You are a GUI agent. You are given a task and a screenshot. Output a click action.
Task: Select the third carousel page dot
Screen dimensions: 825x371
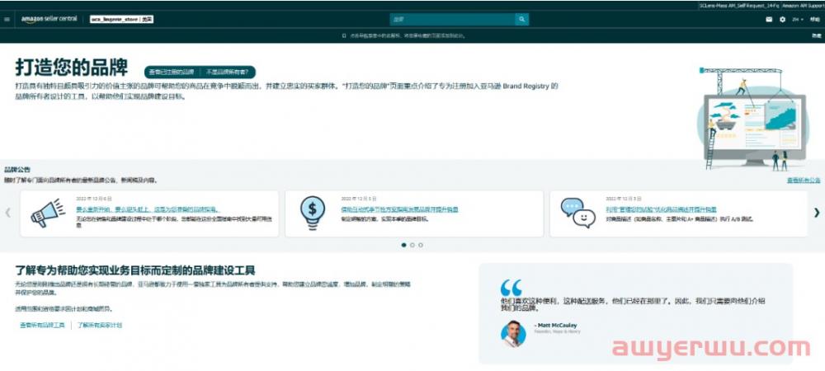[421, 245]
